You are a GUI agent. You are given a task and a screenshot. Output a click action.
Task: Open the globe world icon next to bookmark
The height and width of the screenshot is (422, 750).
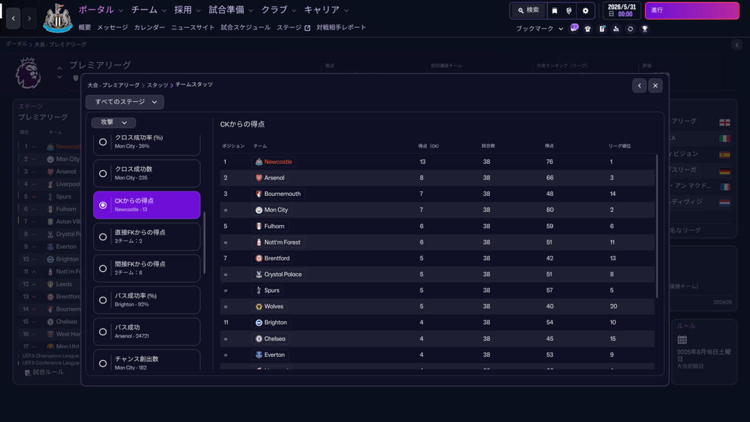pyautogui.click(x=569, y=11)
